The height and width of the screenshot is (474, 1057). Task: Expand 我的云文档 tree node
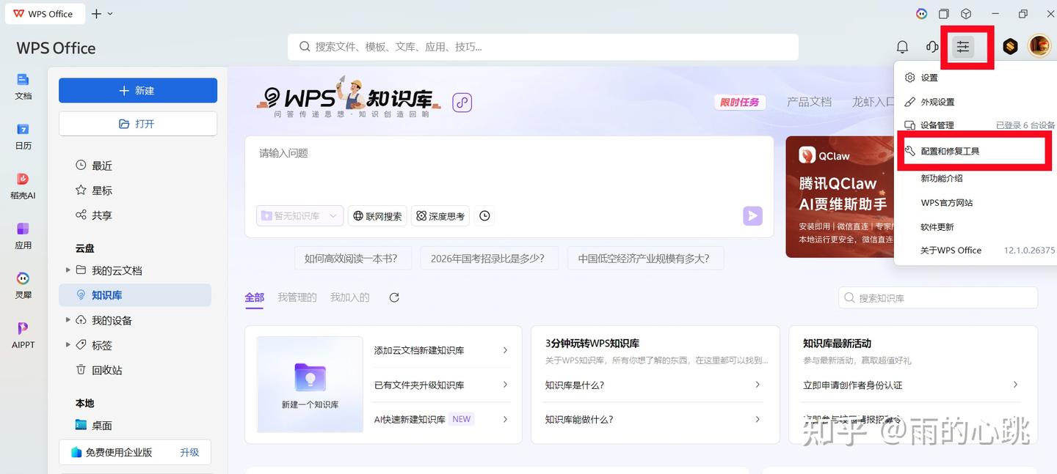(x=69, y=270)
